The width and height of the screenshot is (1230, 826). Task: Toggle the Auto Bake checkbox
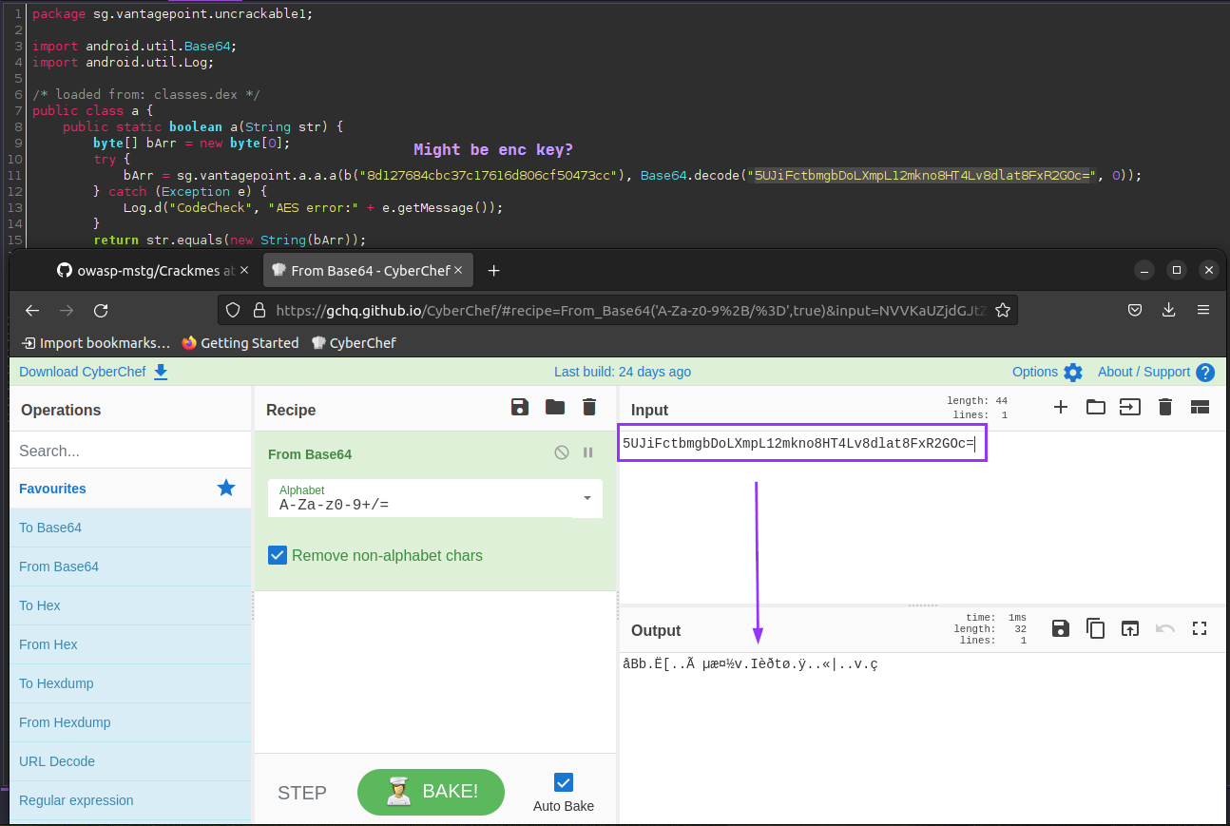pos(564,782)
